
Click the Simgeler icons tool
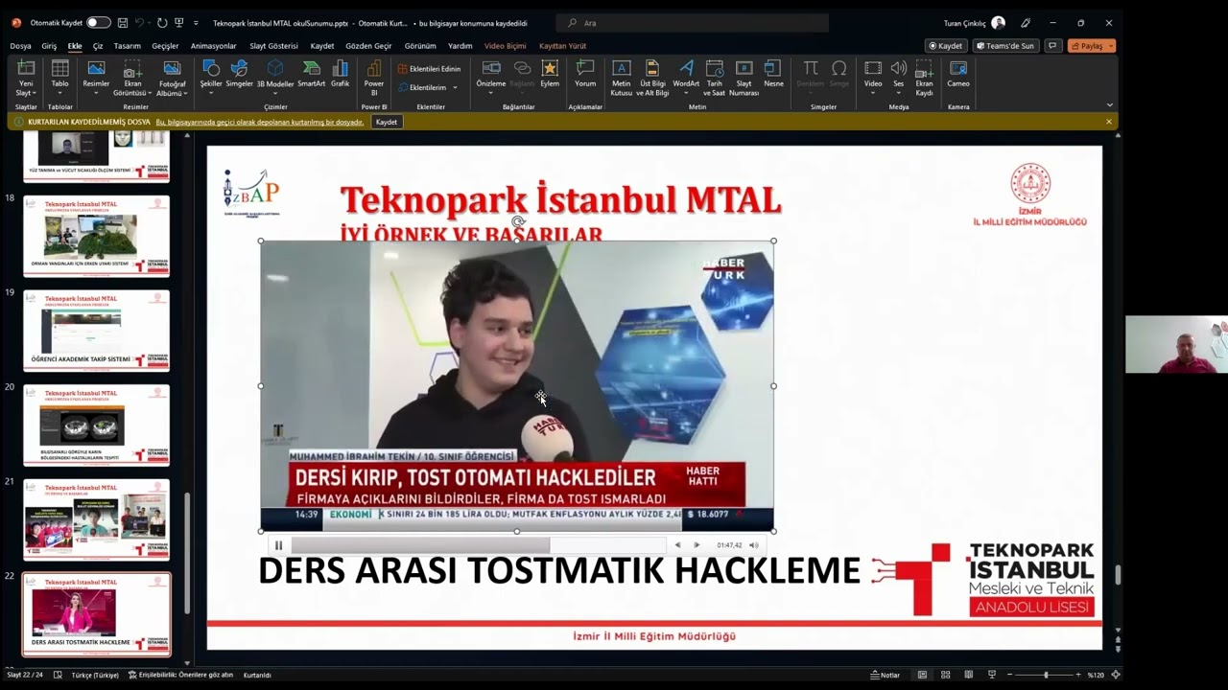coord(239,74)
